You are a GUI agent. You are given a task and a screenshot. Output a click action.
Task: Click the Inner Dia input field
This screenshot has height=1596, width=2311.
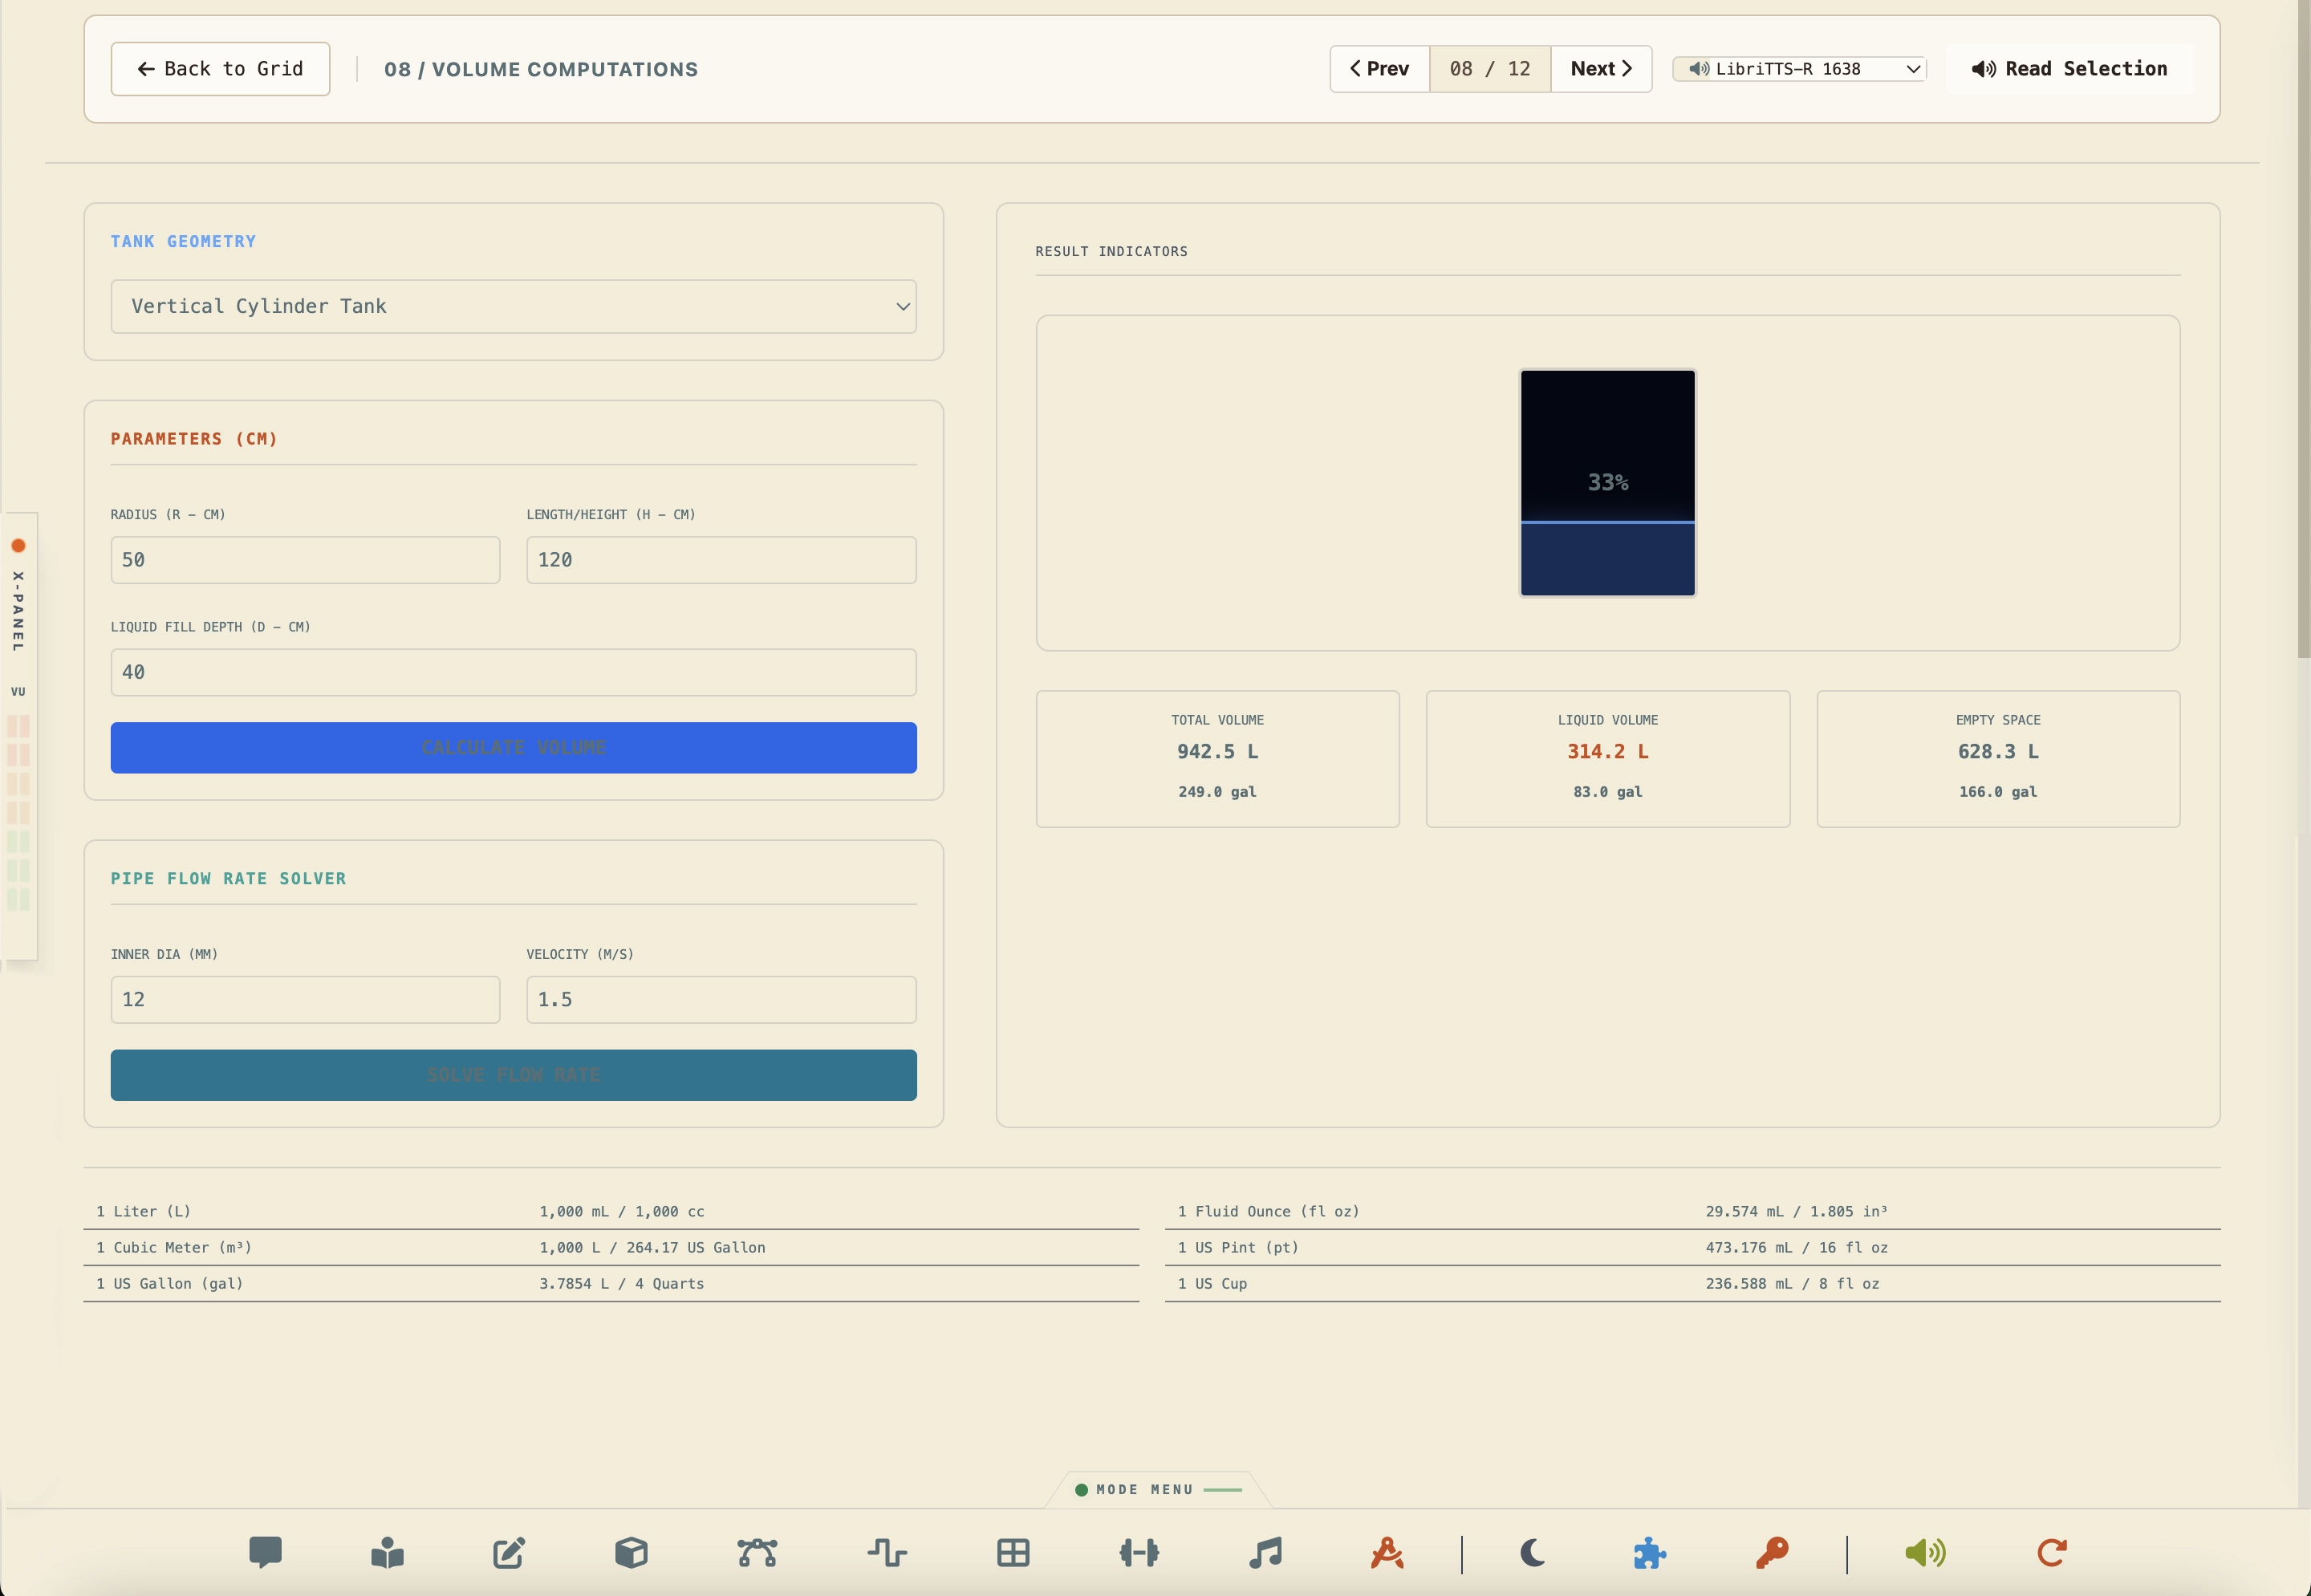point(305,1000)
